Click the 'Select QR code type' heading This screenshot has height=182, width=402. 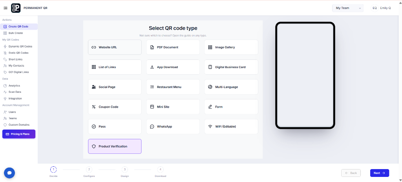173,28
